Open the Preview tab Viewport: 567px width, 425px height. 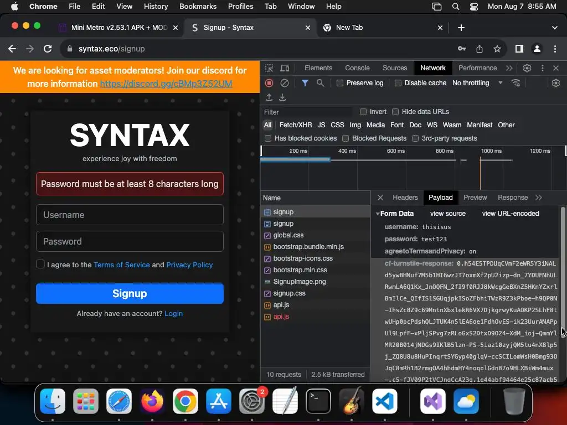point(475,198)
